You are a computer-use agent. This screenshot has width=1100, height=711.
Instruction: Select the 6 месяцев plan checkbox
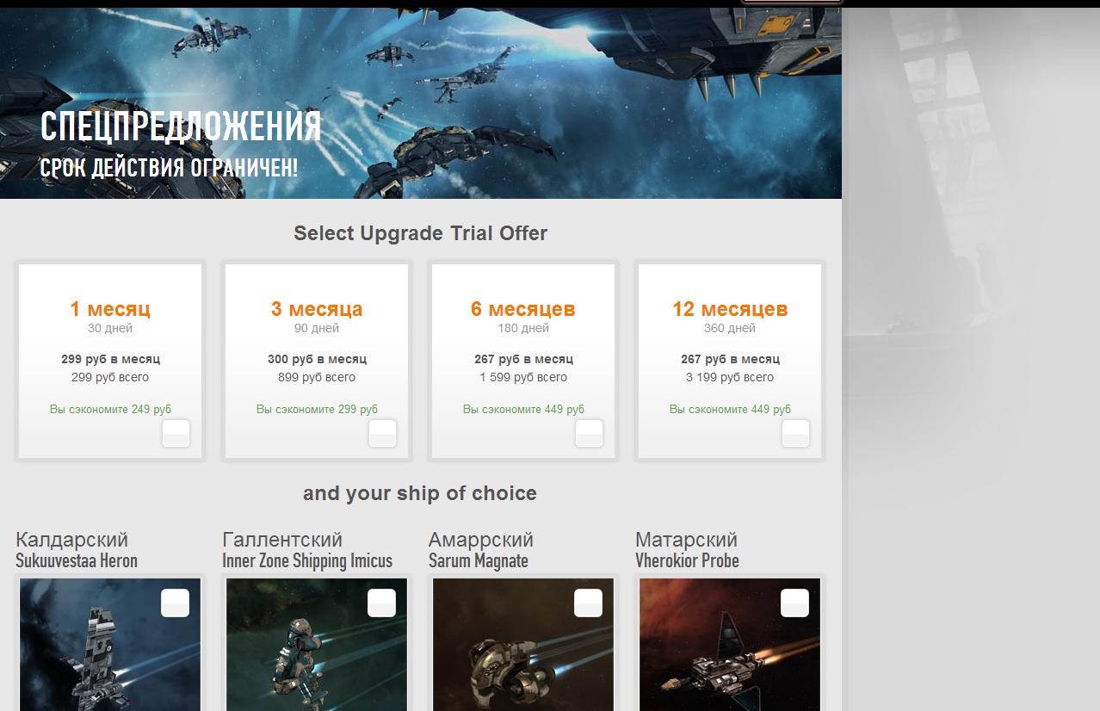589,434
